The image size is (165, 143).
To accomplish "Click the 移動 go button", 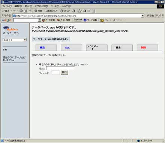I will click(x=150, y=16).
